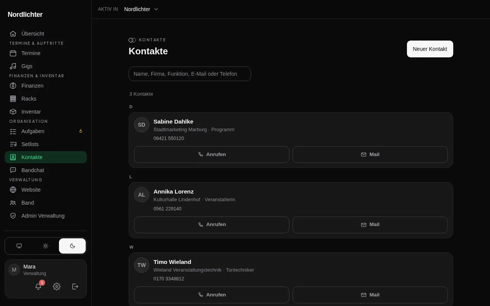
Task: Send Mail to Timo Wieland
Action: coord(370,295)
